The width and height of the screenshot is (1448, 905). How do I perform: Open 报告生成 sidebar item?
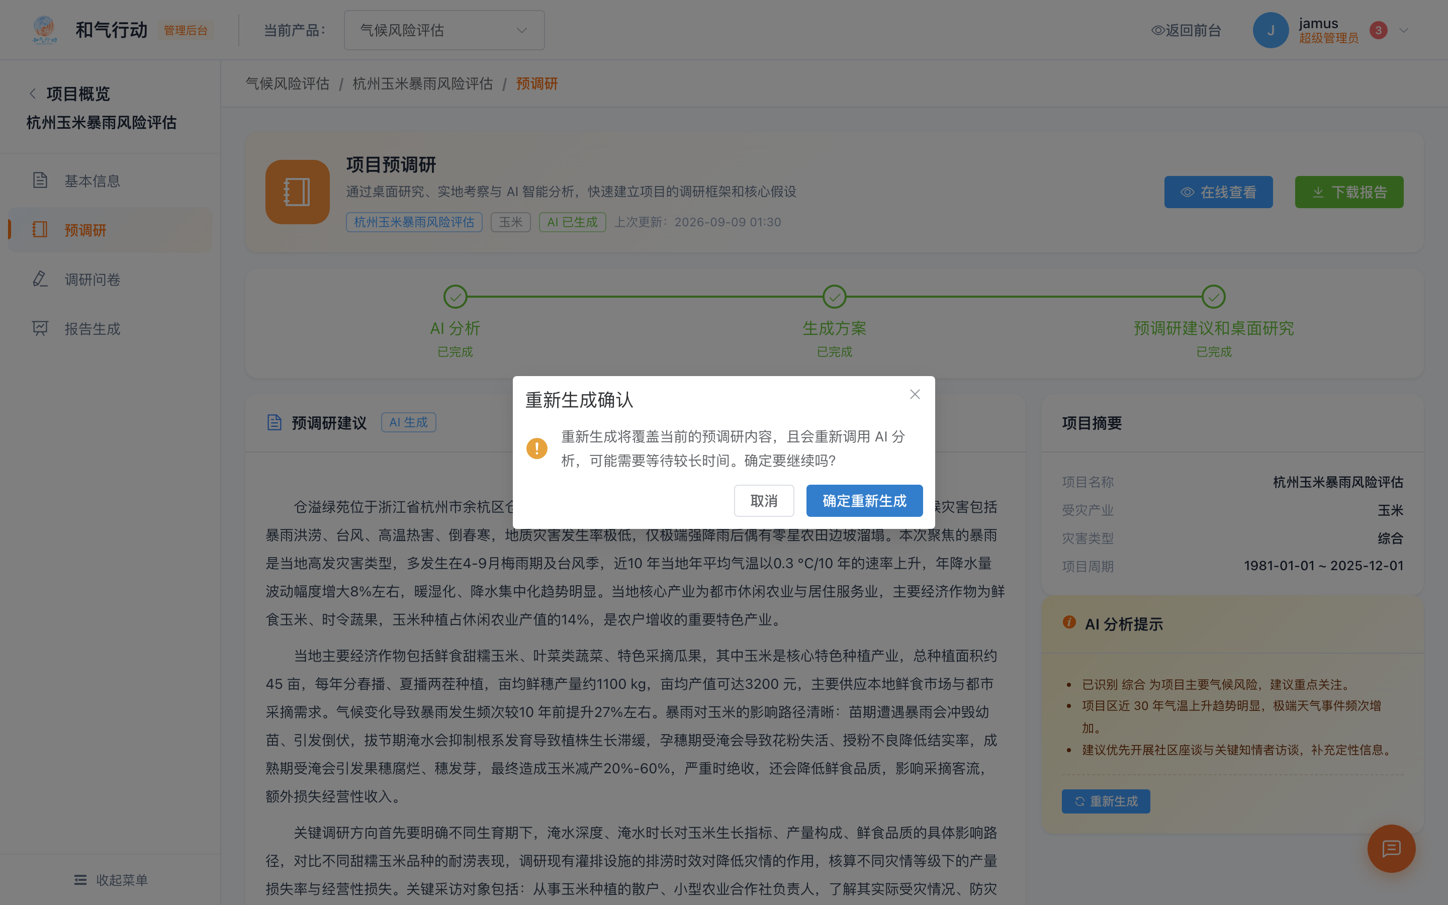point(110,329)
